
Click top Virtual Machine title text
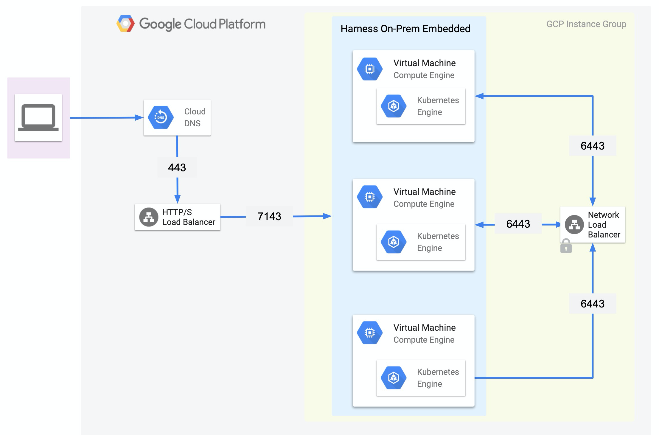[425, 63]
